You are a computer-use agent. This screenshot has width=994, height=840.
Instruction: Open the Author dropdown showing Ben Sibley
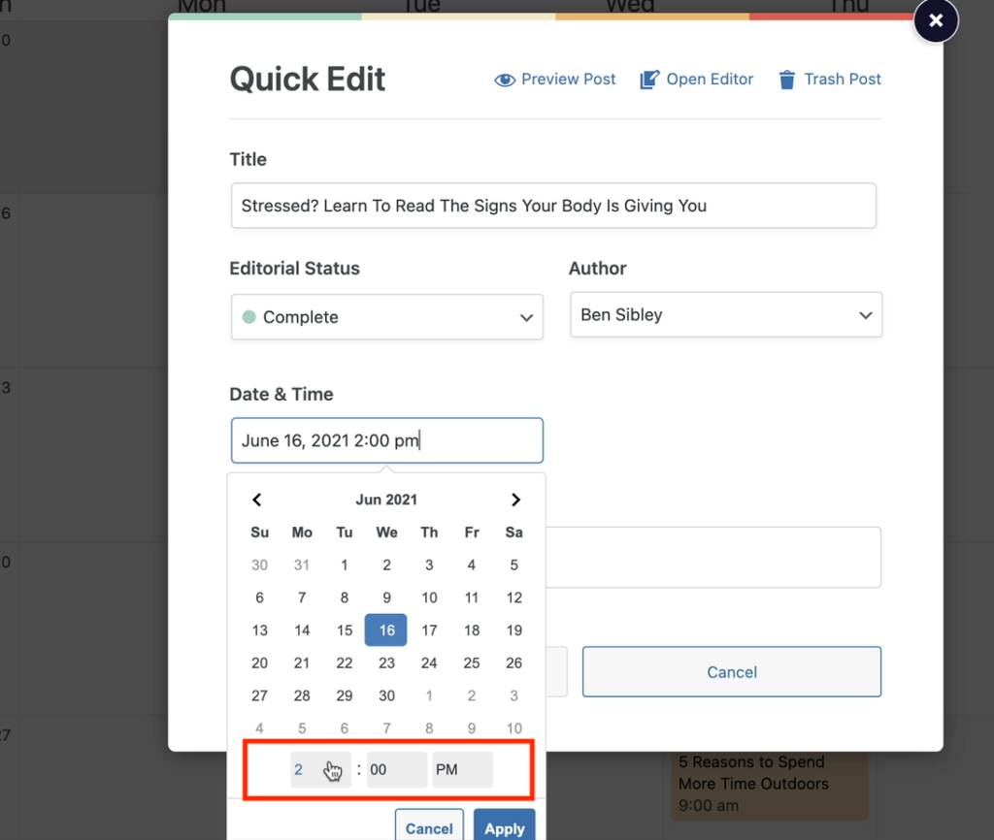pos(726,315)
